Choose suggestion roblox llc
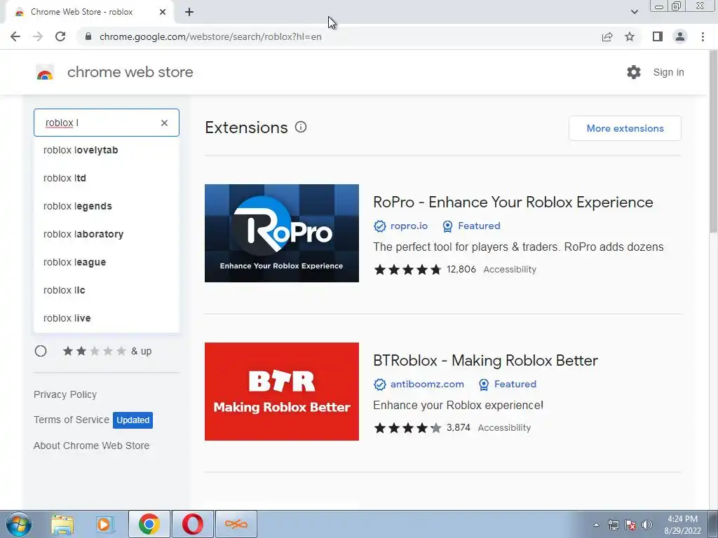 click(x=107, y=290)
